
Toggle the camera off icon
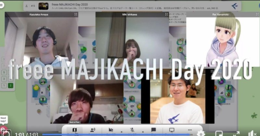[111, 130]
